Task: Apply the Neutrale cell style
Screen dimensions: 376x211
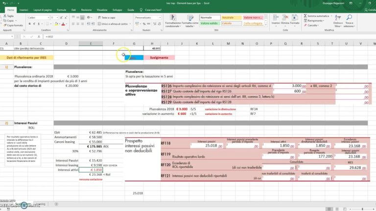Action: [x=231, y=18]
